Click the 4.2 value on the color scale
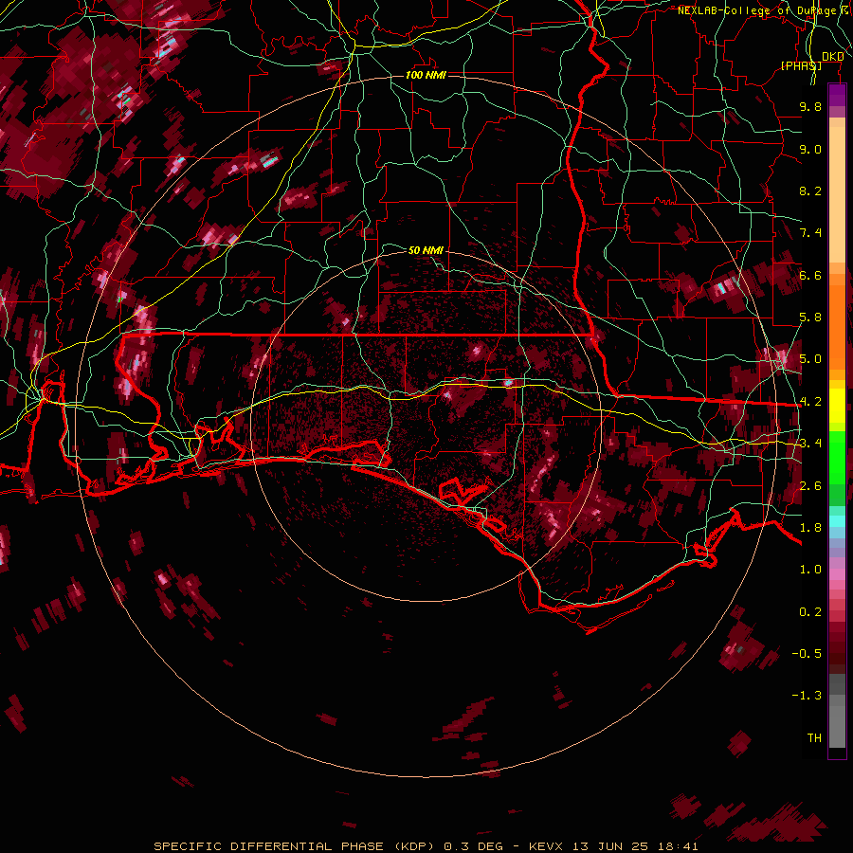 click(x=810, y=402)
